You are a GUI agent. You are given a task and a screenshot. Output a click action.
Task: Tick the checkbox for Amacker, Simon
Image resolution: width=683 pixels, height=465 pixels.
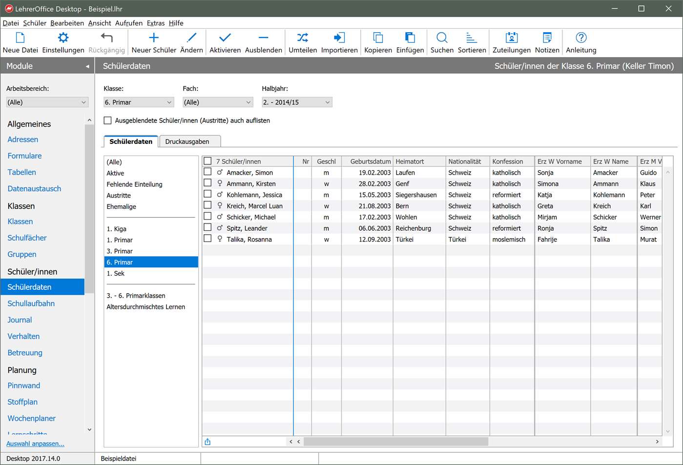click(x=207, y=172)
